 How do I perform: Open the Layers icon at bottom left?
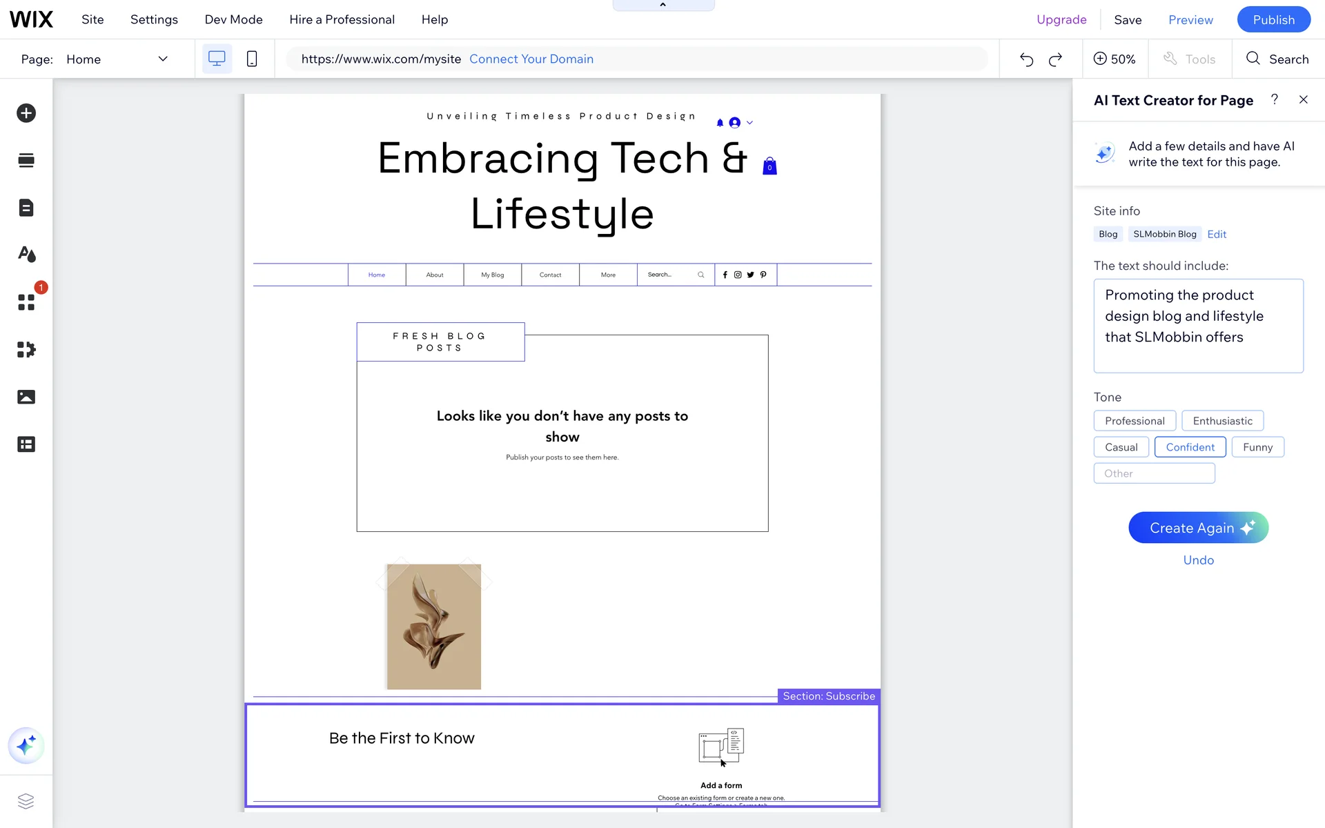pos(26,801)
